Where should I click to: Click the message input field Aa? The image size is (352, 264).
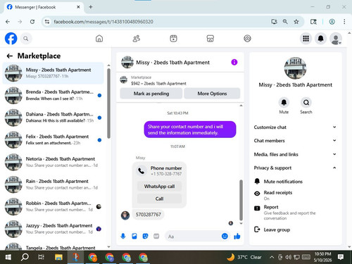click(193, 237)
